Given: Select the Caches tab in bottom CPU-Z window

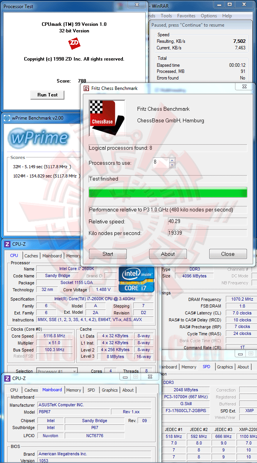Looking at the screenshot, I should click(31, 390).
